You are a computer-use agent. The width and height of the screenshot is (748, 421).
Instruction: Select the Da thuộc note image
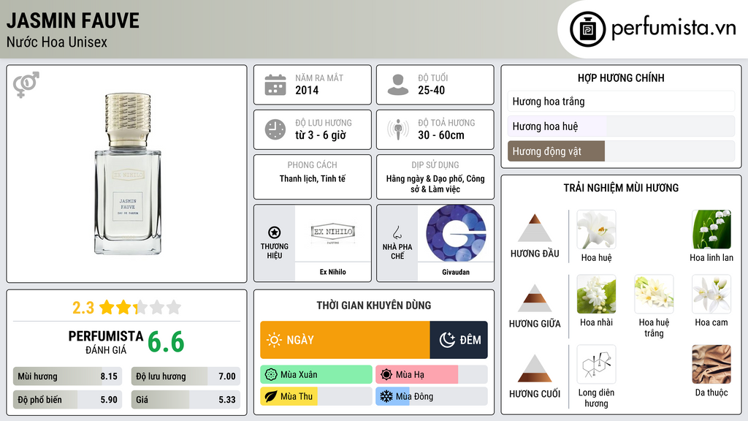(711, 364)
